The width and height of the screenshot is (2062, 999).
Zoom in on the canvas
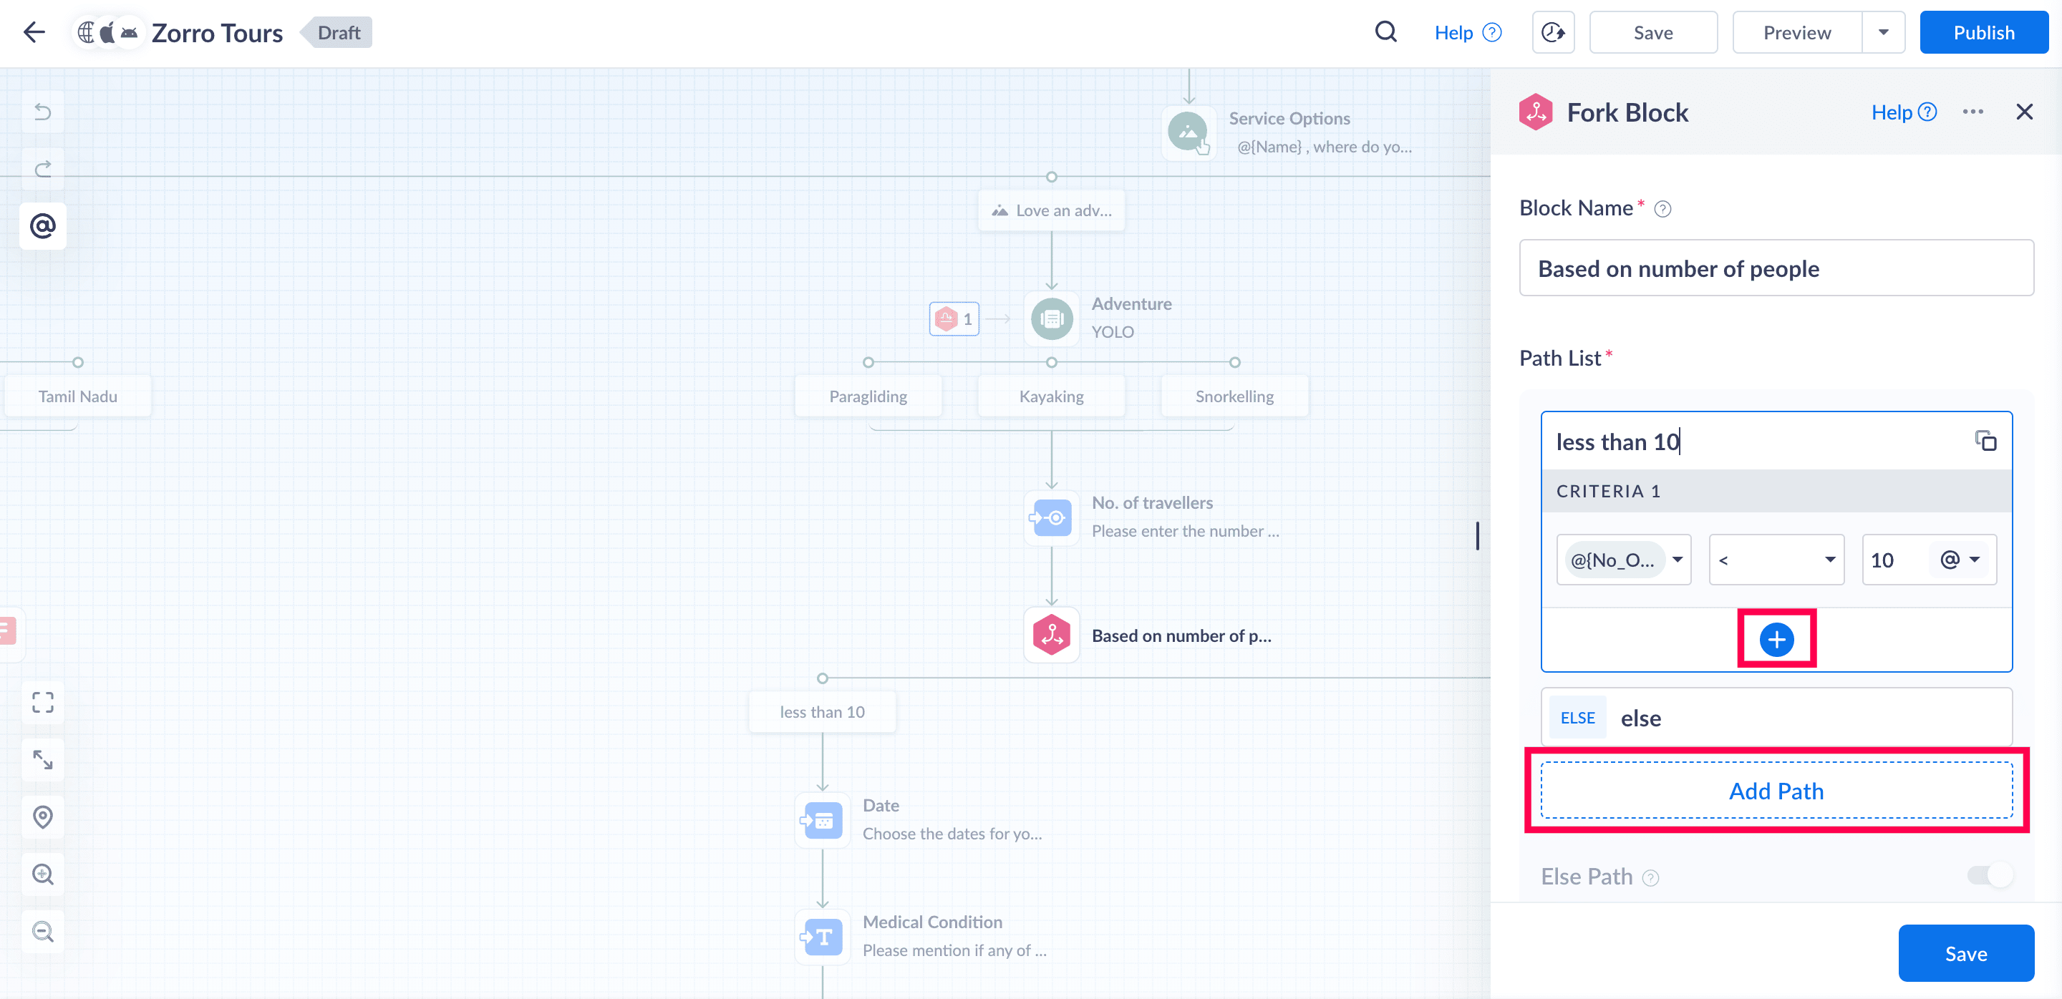pos(42,874)
